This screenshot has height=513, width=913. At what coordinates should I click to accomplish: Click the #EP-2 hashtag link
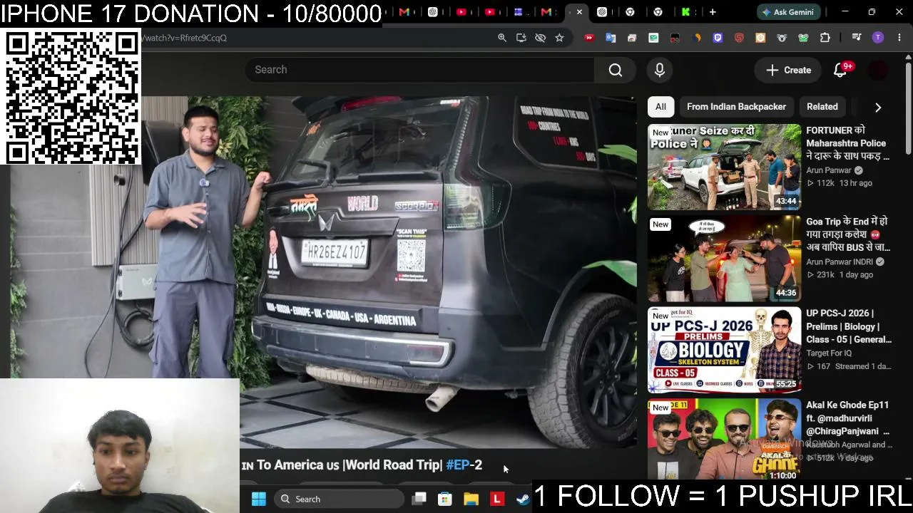(x=464, y=465)
